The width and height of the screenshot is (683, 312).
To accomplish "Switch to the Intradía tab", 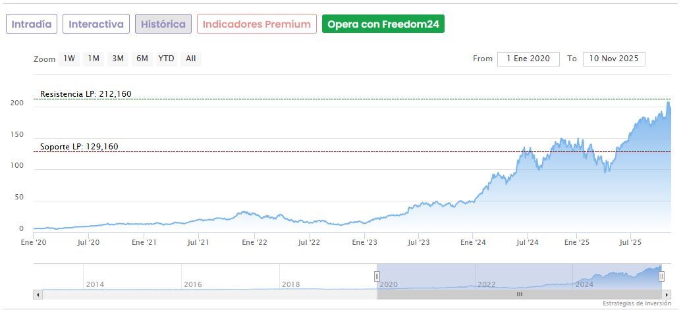I will point(32,24).
